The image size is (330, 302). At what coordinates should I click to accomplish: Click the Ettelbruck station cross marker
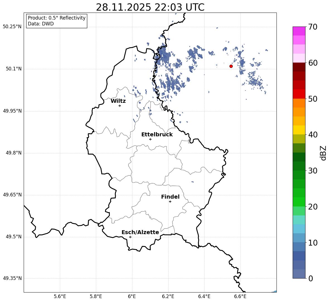click(x=150, y=139)
